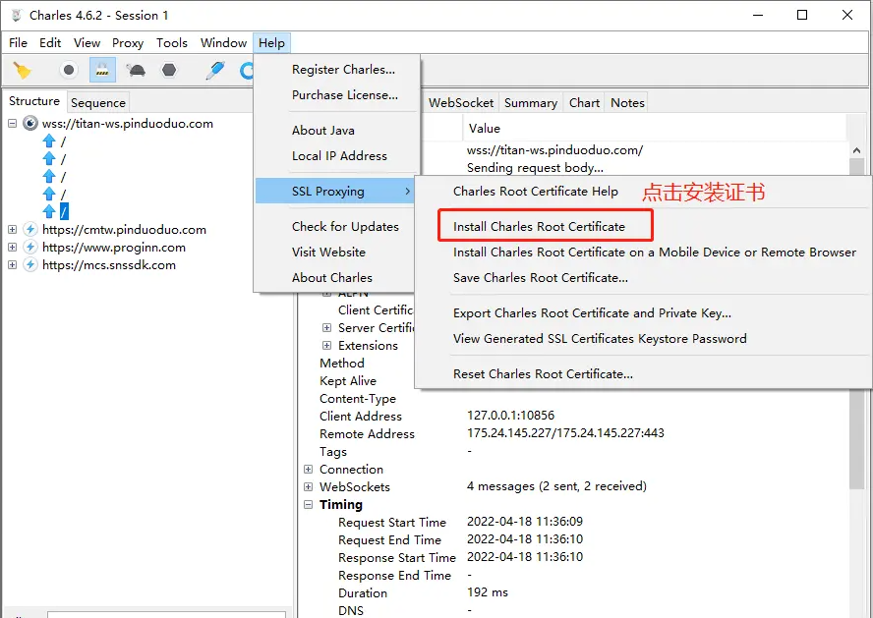Select the highlighted last websocket request row
This screenshot has height=618, width=873.
[x=65, y=211]
